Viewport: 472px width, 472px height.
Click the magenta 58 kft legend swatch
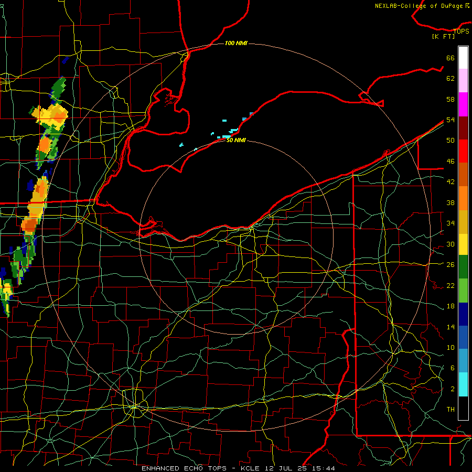pyautogui.click(x=463, y=104)
